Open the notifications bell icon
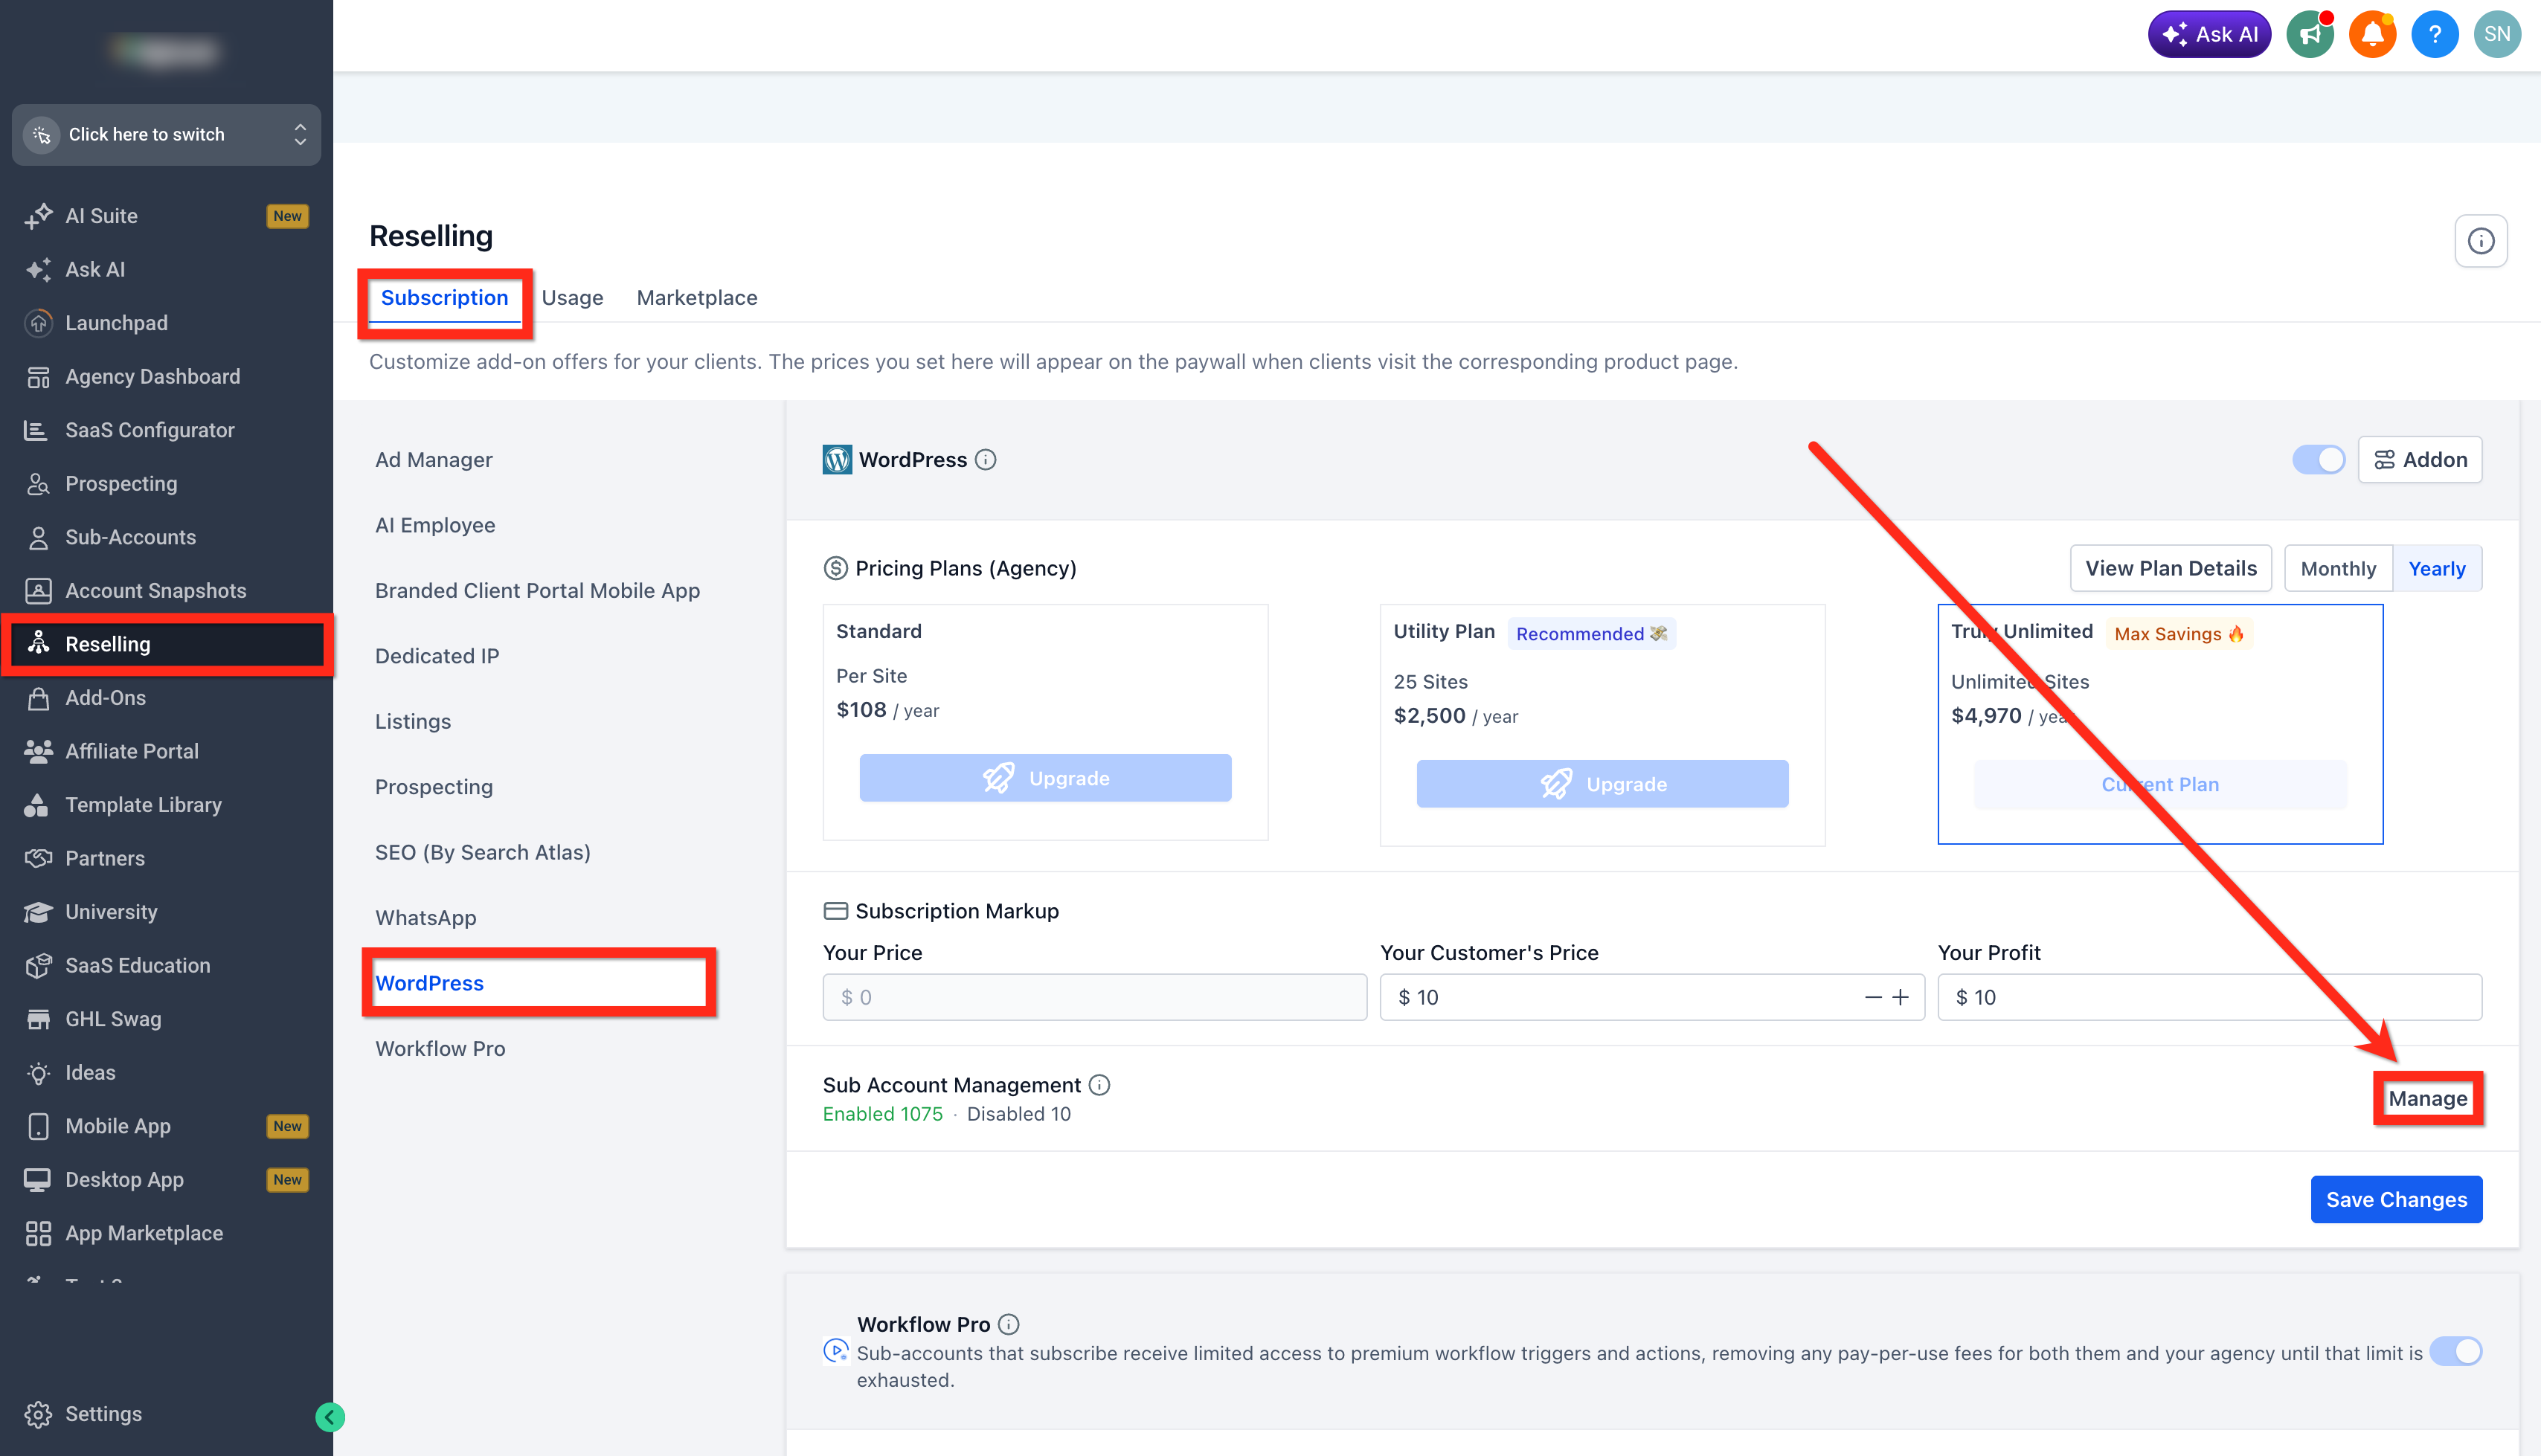The width and height of the screenshot is (2541, 1456). [x=2372, y=35]
